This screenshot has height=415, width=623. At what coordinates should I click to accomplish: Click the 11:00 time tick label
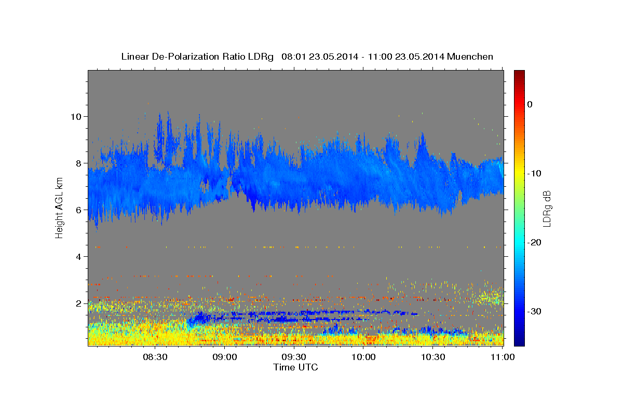point(502,357)
